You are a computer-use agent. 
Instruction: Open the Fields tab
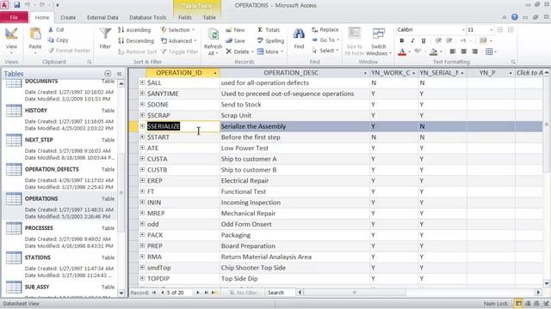pyautogui.click(x=185, y=17)
